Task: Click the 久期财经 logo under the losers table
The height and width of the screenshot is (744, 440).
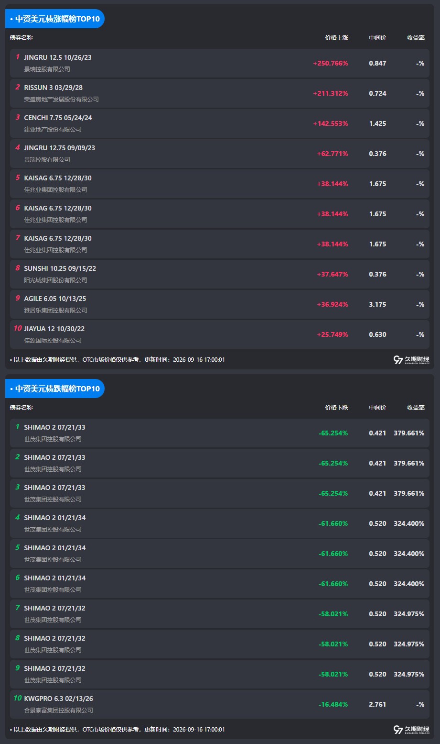Action: pos(411,730)
